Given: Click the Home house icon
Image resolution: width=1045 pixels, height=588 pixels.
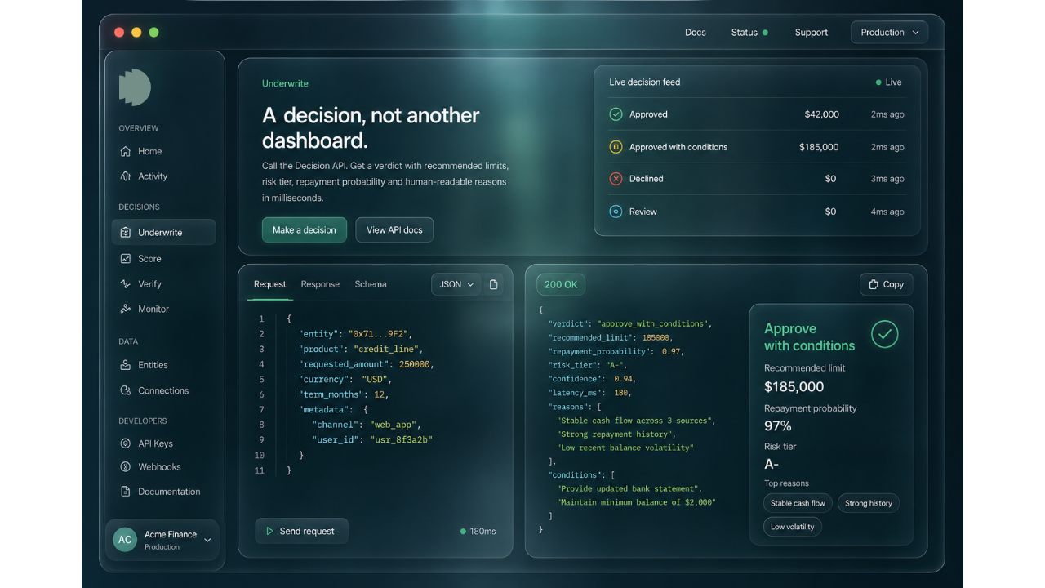Looking at the screenshot, I should tap(125, 151).
